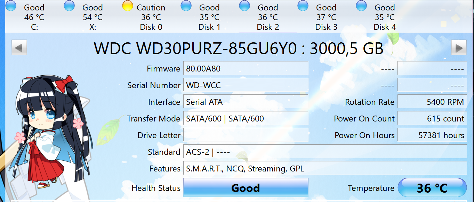Click the blue status orb for Disk 4
This screenshot has height=202, width=474.
(x=362, y=6)
